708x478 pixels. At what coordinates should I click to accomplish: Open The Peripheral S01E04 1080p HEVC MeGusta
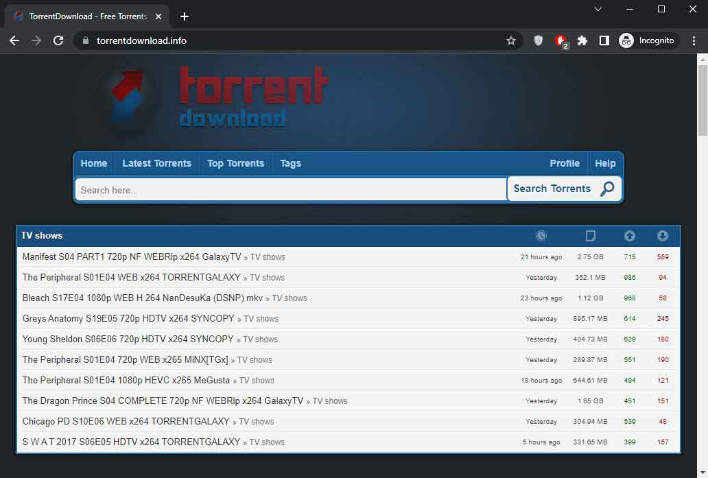(126, 381)
